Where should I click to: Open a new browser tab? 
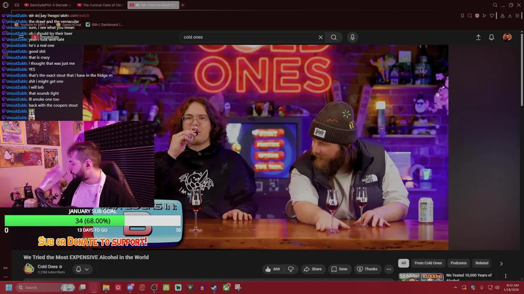[x=183, y=5]
